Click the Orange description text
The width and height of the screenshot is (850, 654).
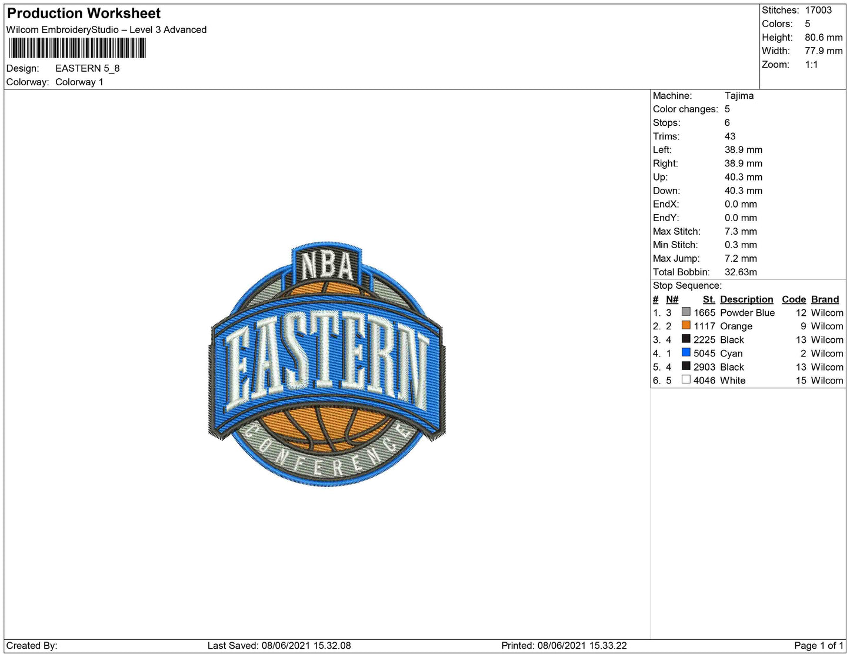[736, 326]
